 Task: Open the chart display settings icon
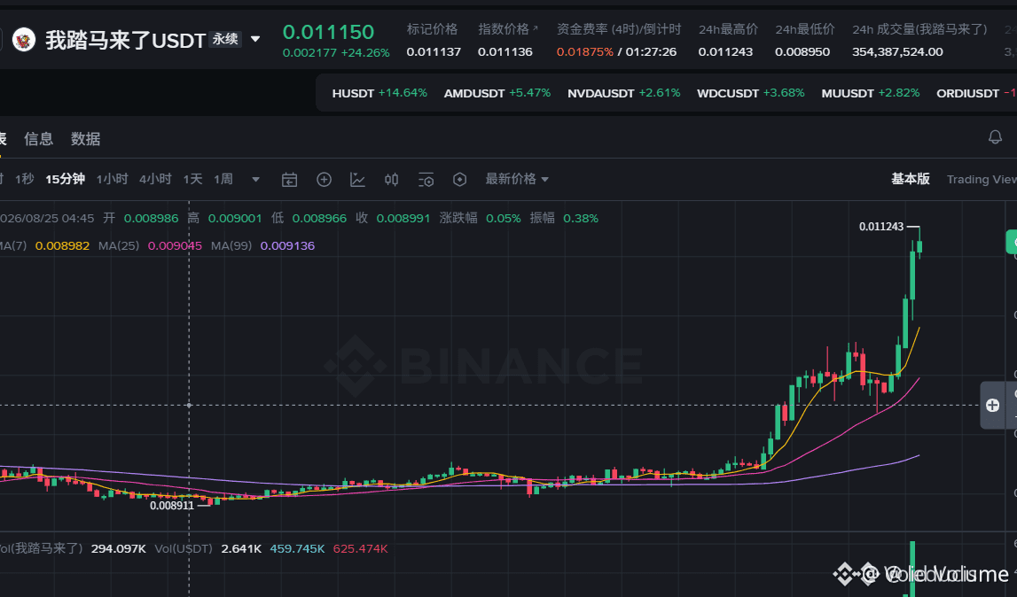pos(426,180)
